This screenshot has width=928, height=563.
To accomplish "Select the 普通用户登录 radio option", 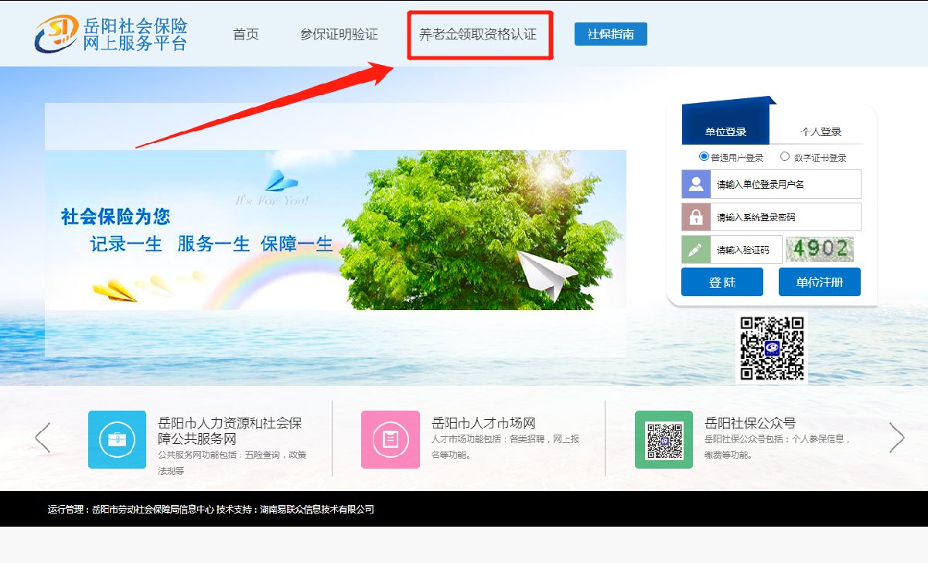I will click(704, 156).
